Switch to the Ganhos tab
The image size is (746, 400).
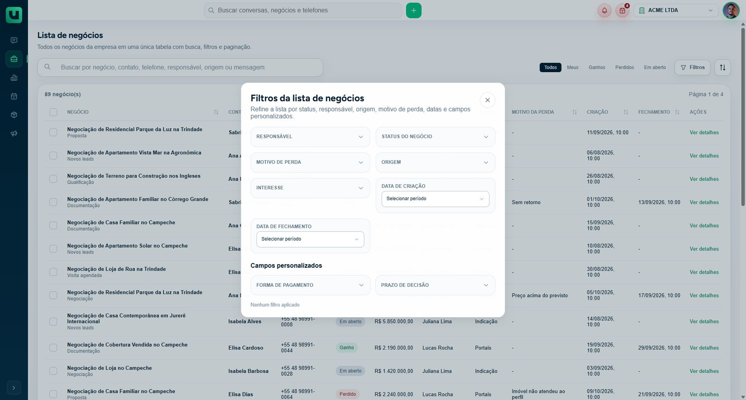[x=597, y=68]
